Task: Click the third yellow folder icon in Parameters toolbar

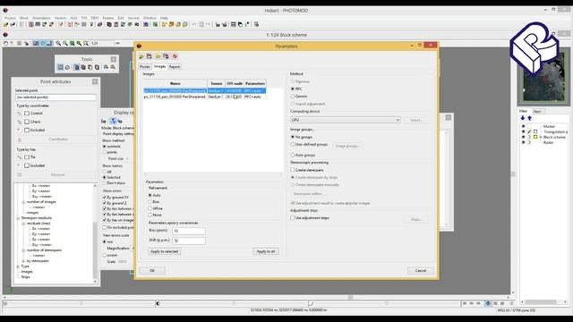Action: tap(158, 56)
